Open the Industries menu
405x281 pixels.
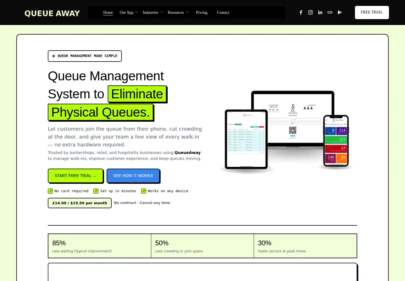click(x=150, y=12)
